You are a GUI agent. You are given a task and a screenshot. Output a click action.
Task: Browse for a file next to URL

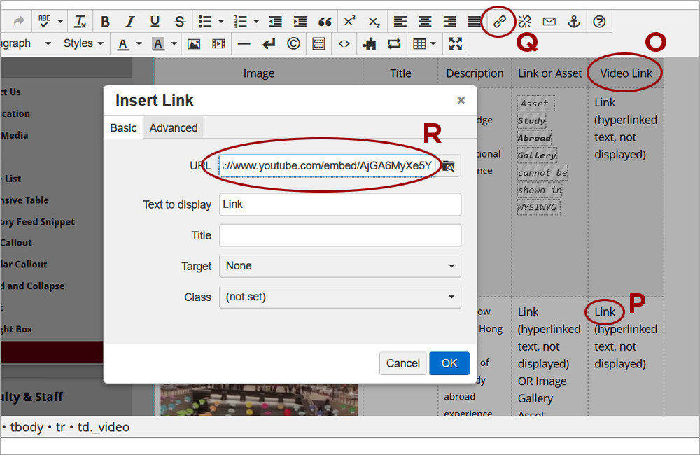tap(448, 166)
